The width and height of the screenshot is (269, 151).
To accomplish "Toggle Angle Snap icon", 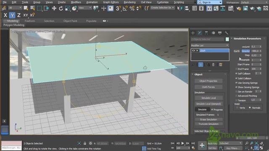I will point(125,8).
